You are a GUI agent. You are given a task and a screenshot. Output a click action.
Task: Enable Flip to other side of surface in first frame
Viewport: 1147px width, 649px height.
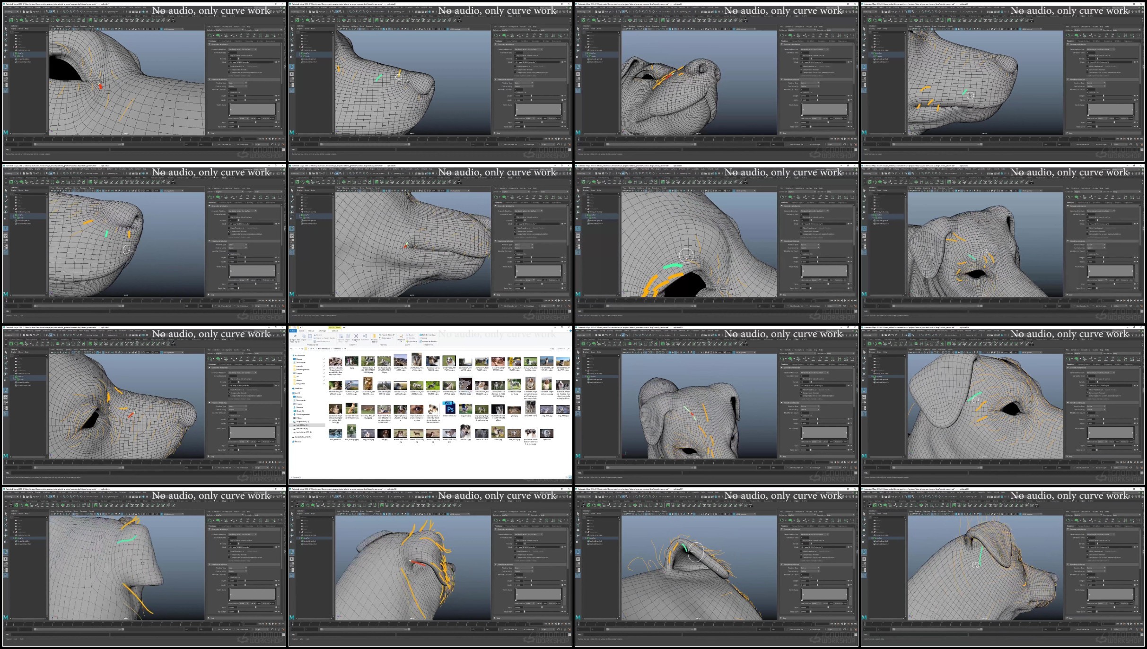click(x=229, y=55)
